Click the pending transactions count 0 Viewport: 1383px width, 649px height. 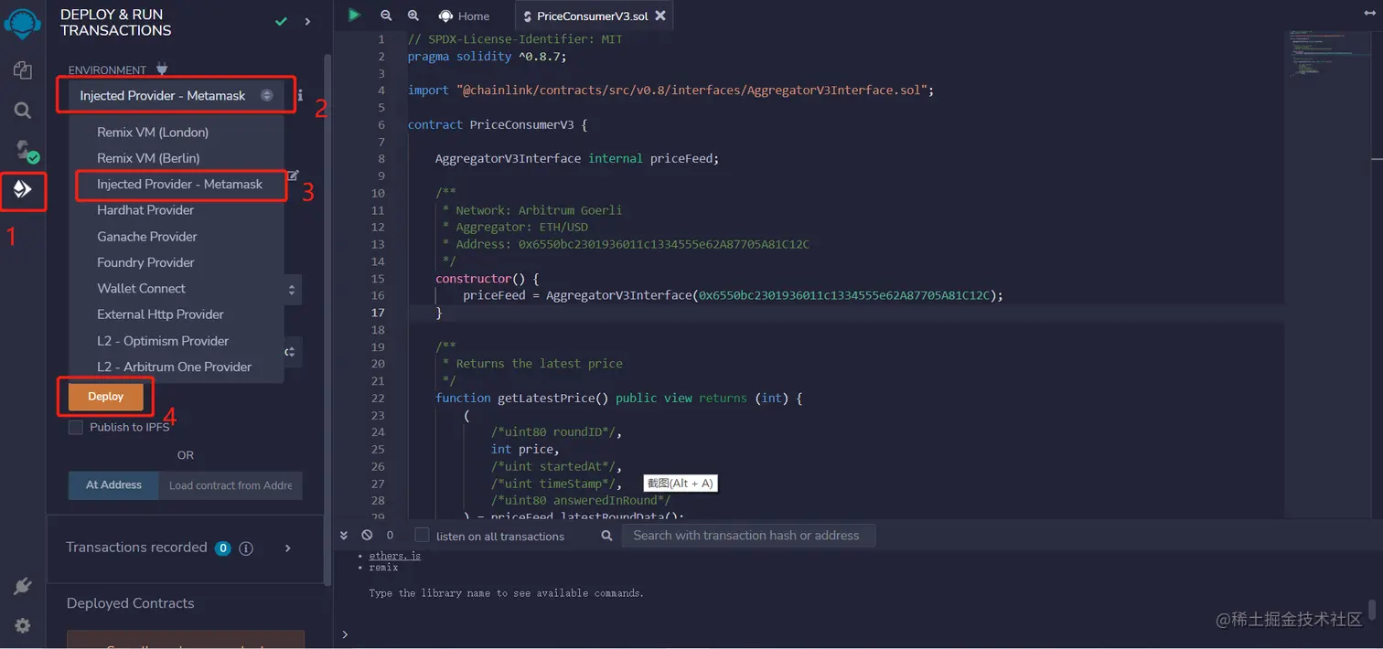pyautogui.click(x=390, y=535)
